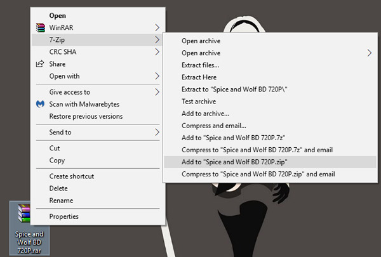
Task: Click the WinRAR books icon in context menu
Action: point(41,28)
